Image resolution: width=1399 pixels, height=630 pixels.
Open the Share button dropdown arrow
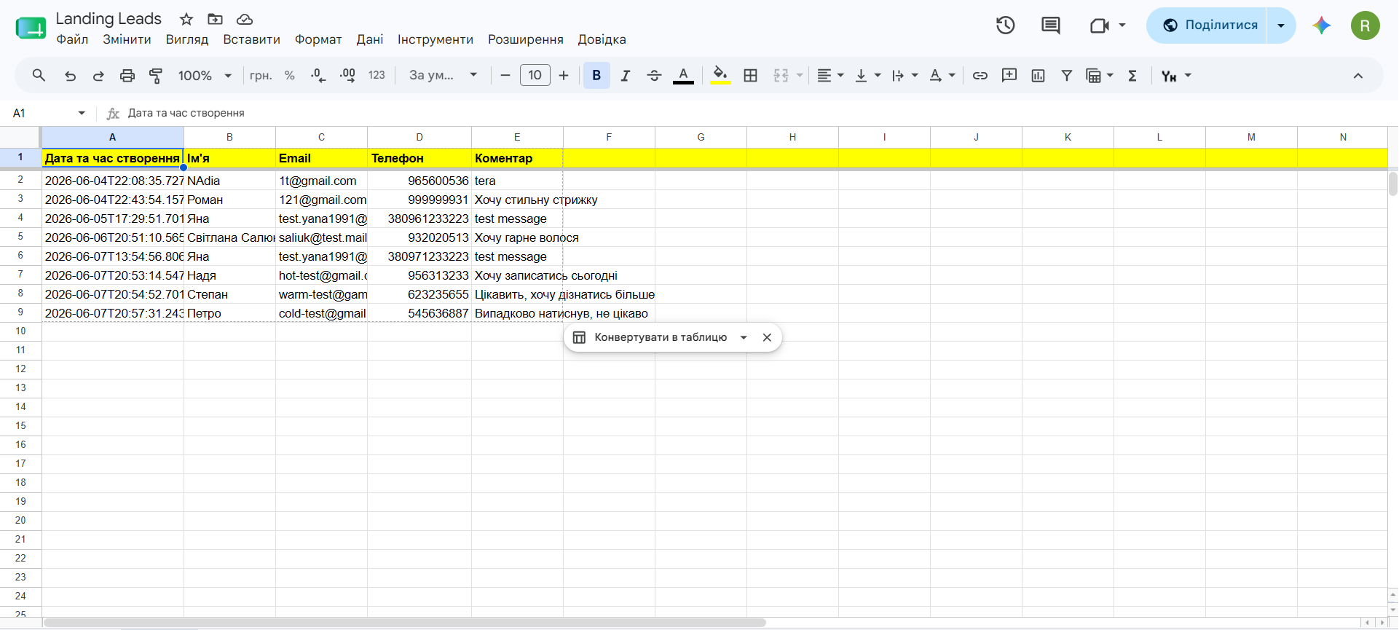[1281, 25]
